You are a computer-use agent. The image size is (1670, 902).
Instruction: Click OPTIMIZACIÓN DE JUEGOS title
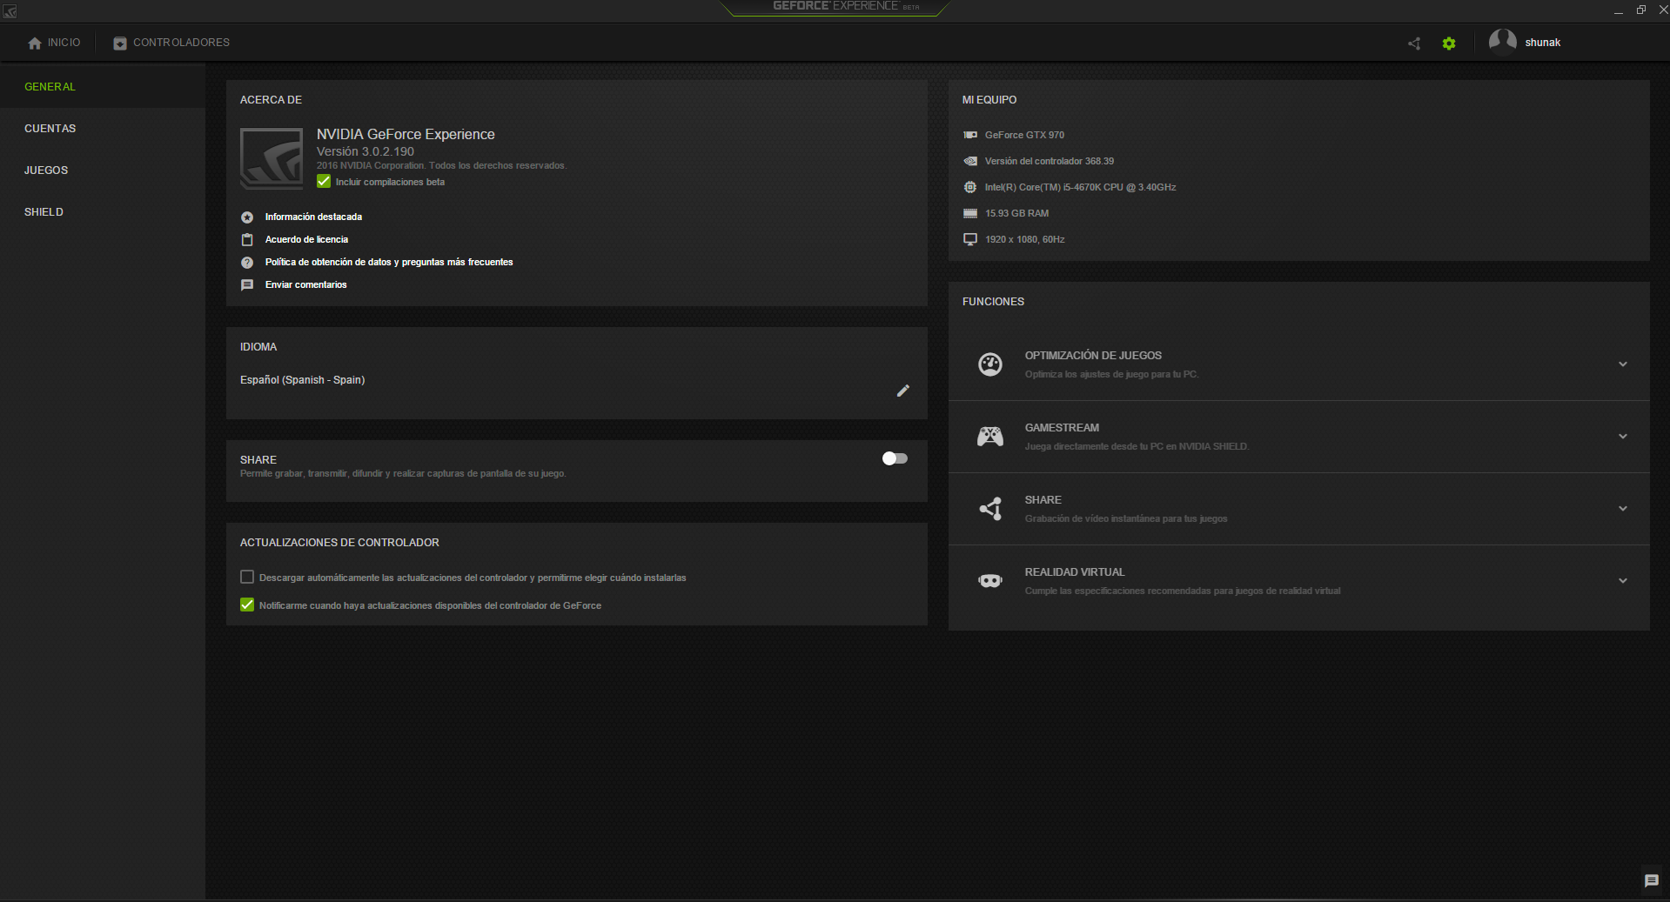click(1093, 356)
